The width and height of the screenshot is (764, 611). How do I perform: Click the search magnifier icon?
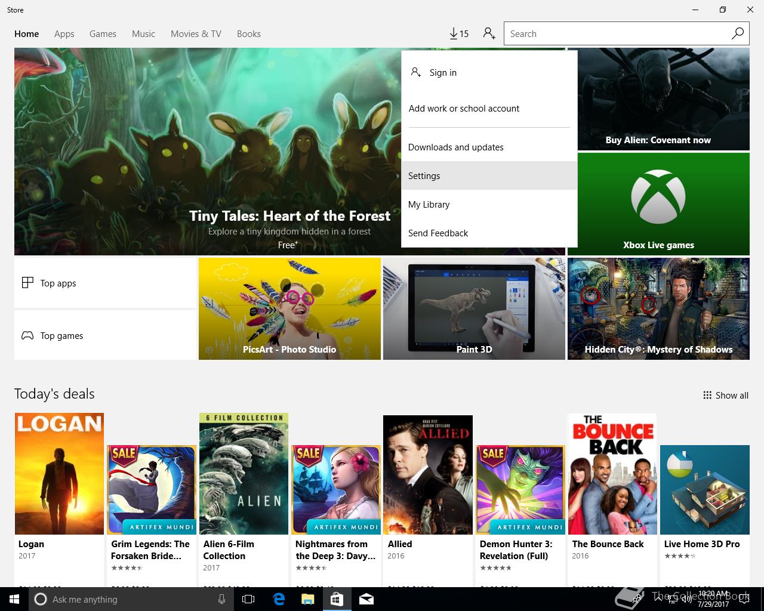point(738,33)
